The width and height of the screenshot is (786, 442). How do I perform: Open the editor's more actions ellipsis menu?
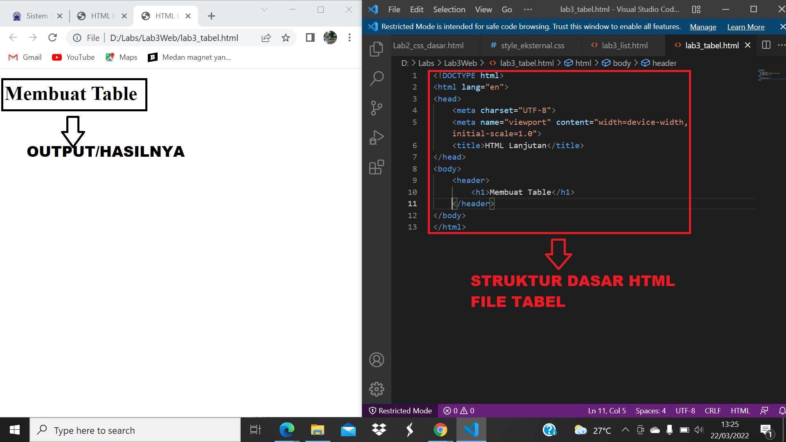(x=783, y=45)
